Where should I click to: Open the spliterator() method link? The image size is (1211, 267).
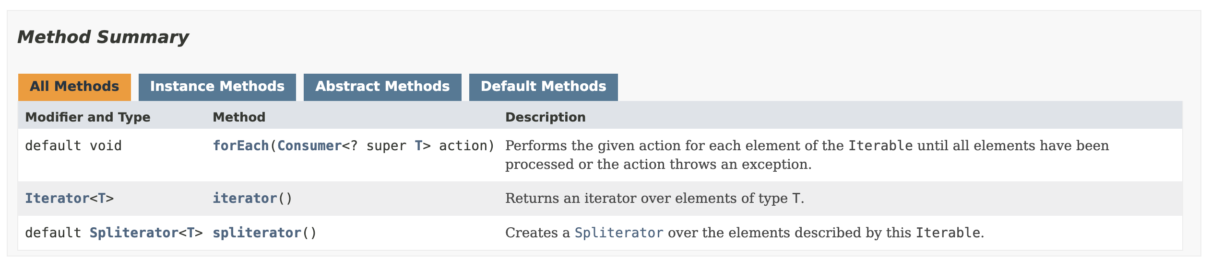(x=257, y=233)
